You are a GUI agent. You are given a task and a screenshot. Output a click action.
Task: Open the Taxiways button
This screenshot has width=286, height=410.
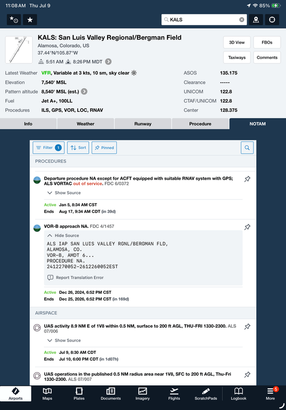(x=237, y=57)
